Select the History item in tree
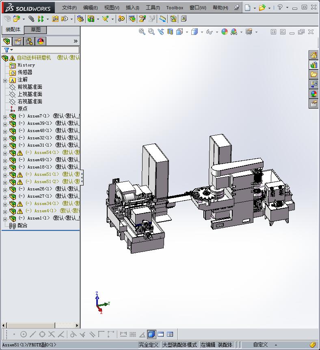This screenshot has height=350, width=320. [x=26, y=65]
